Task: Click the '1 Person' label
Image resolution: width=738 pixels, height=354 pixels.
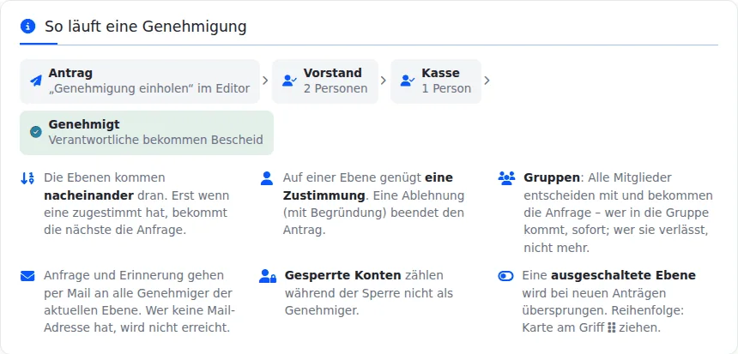Action: click(x=446, y=88)
